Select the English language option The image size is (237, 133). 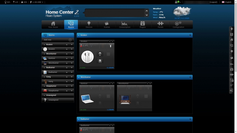227,2
